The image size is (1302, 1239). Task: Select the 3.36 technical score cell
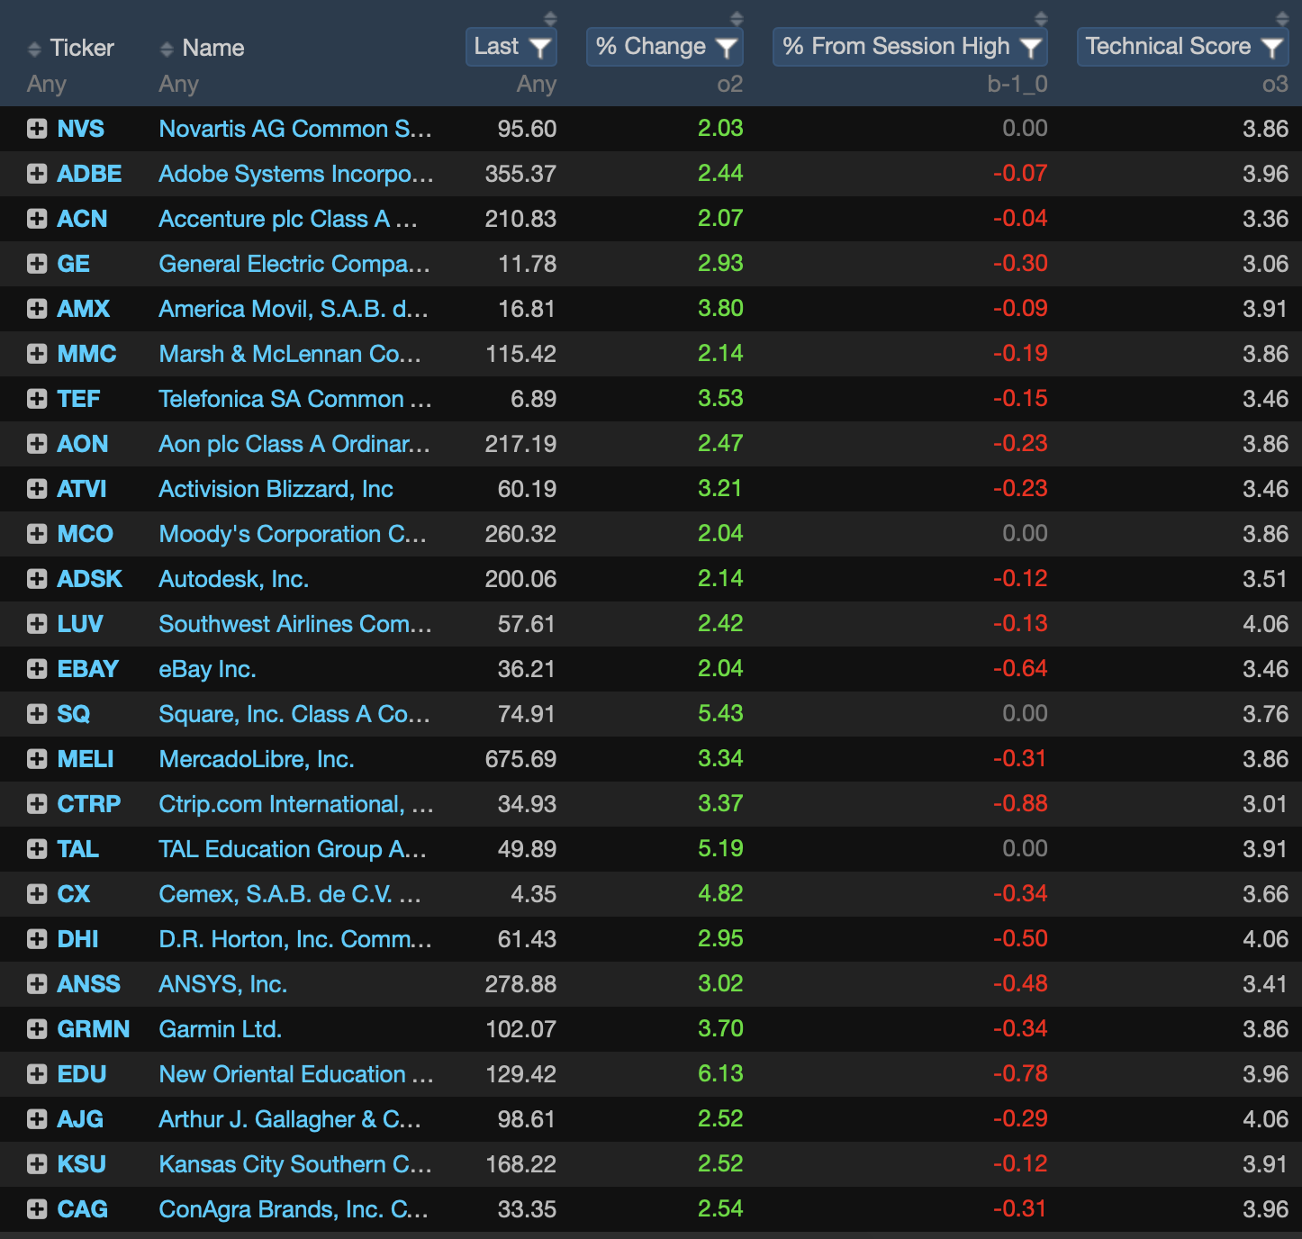(x=1266, y=219)
